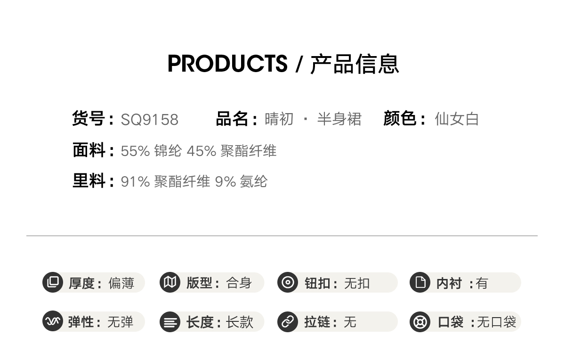
Task: Click the elasticity (弹性) wave icon
Action: click(x=53, y=321)
